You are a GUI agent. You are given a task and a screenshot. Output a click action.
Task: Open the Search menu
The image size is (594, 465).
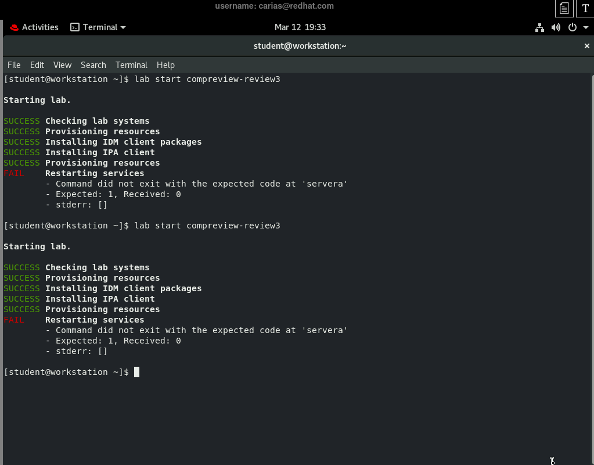pos(93,65)
